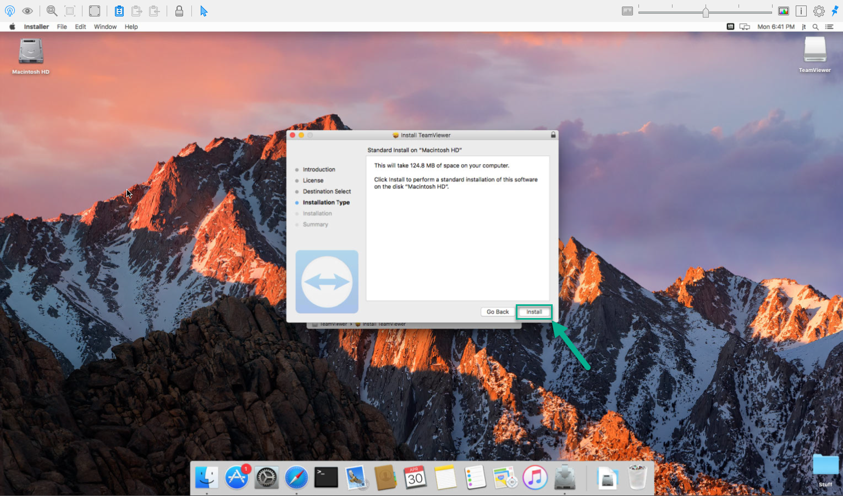The width and height of the screenshot is (843, 496).
Task: Open Notes from the Dock
Action: point(445,478)
